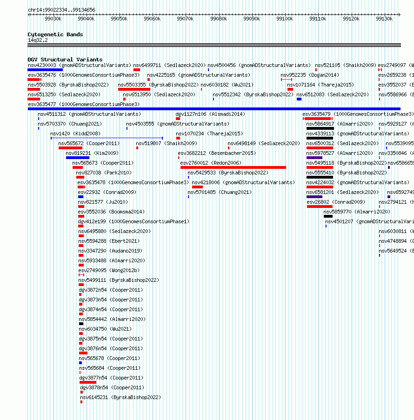Select nsv6034750 (Wu2021) label
Image resolution: width=414 pixels, height=420 pixels.
tap(105, 329)
